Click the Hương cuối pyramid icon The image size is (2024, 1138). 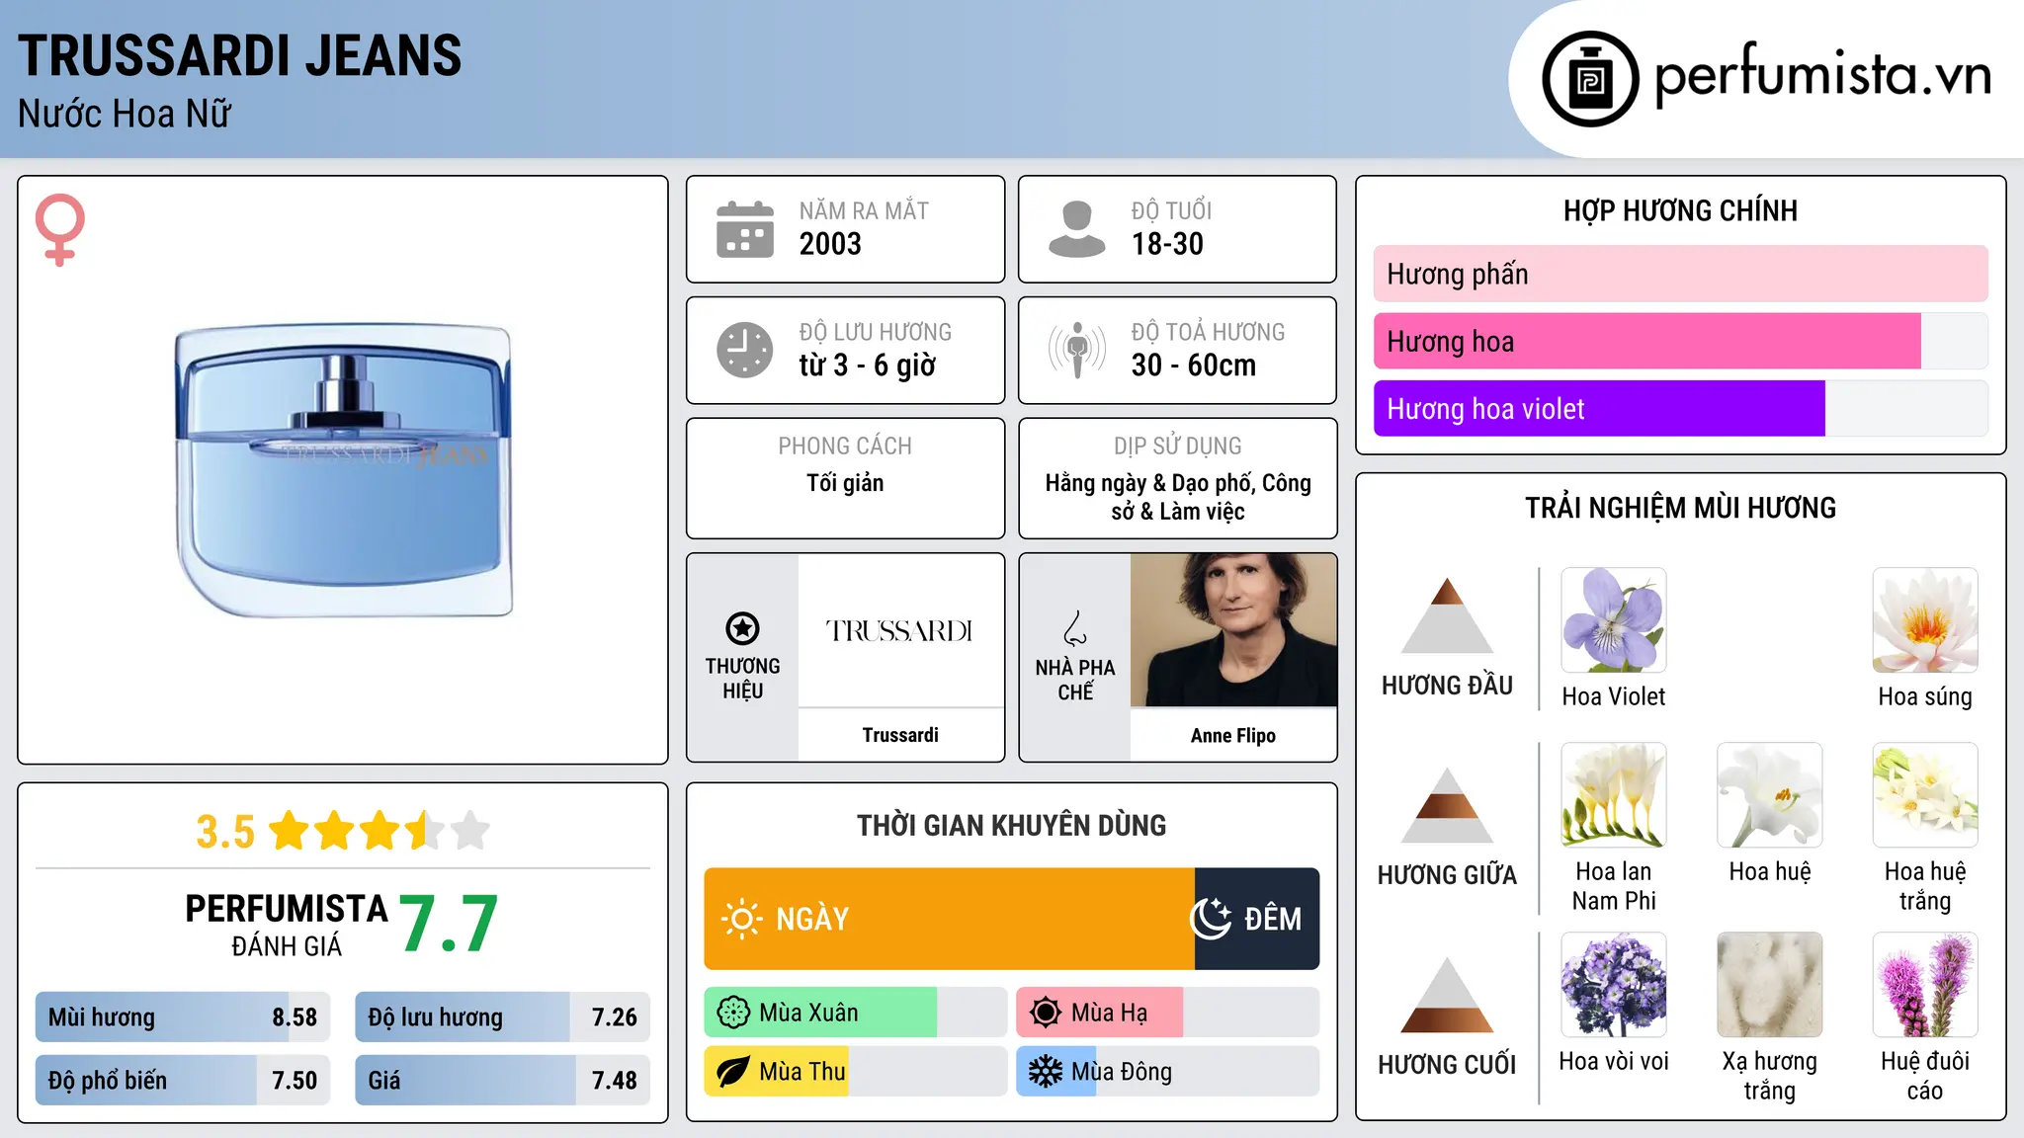click(1447, 995)
